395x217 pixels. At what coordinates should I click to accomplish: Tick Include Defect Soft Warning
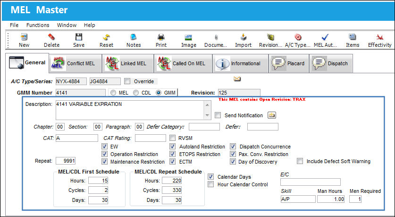pos(300,161)
